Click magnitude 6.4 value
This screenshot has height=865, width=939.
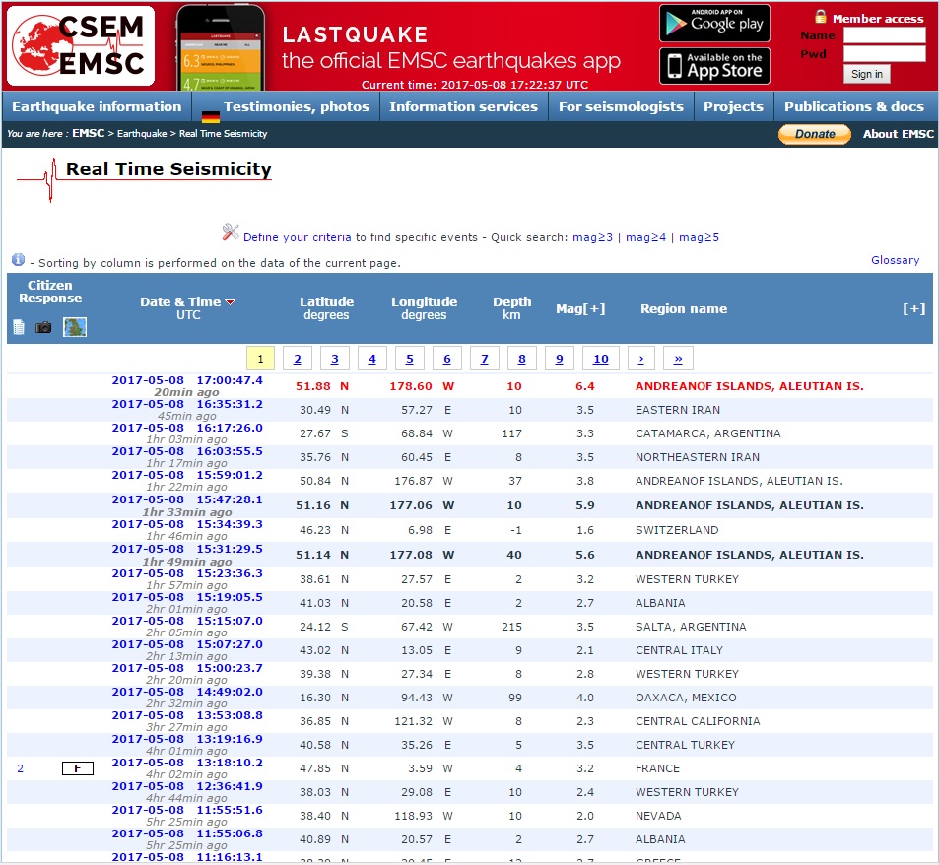click(584, 386)
